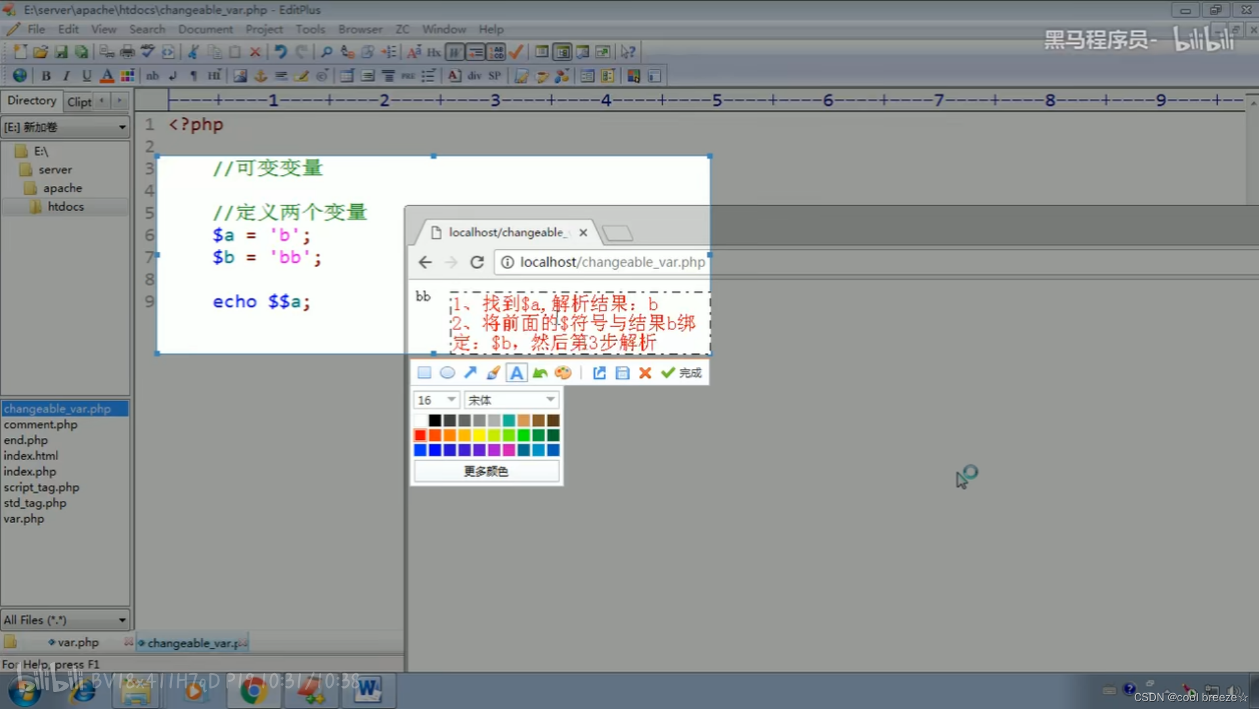
Task: Click the 完成 finish button
Action: click(x=682, y=373)
